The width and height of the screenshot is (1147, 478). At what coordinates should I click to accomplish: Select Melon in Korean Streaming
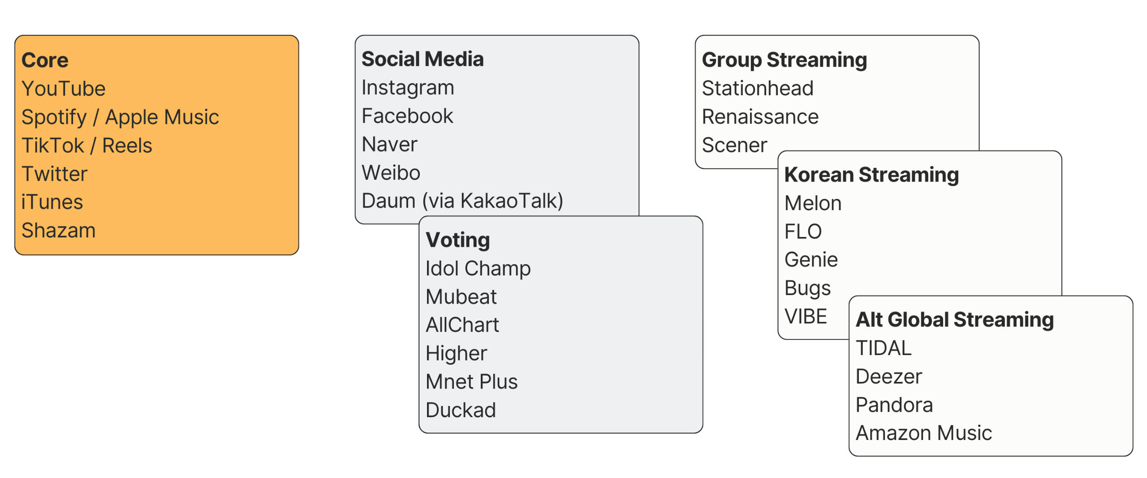pyautogui.click(x=813, y=203)
